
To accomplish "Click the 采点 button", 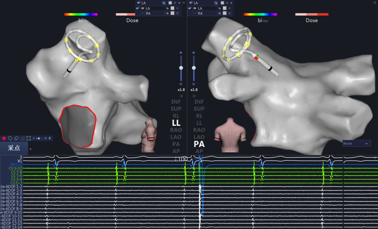I will (14, 148).
